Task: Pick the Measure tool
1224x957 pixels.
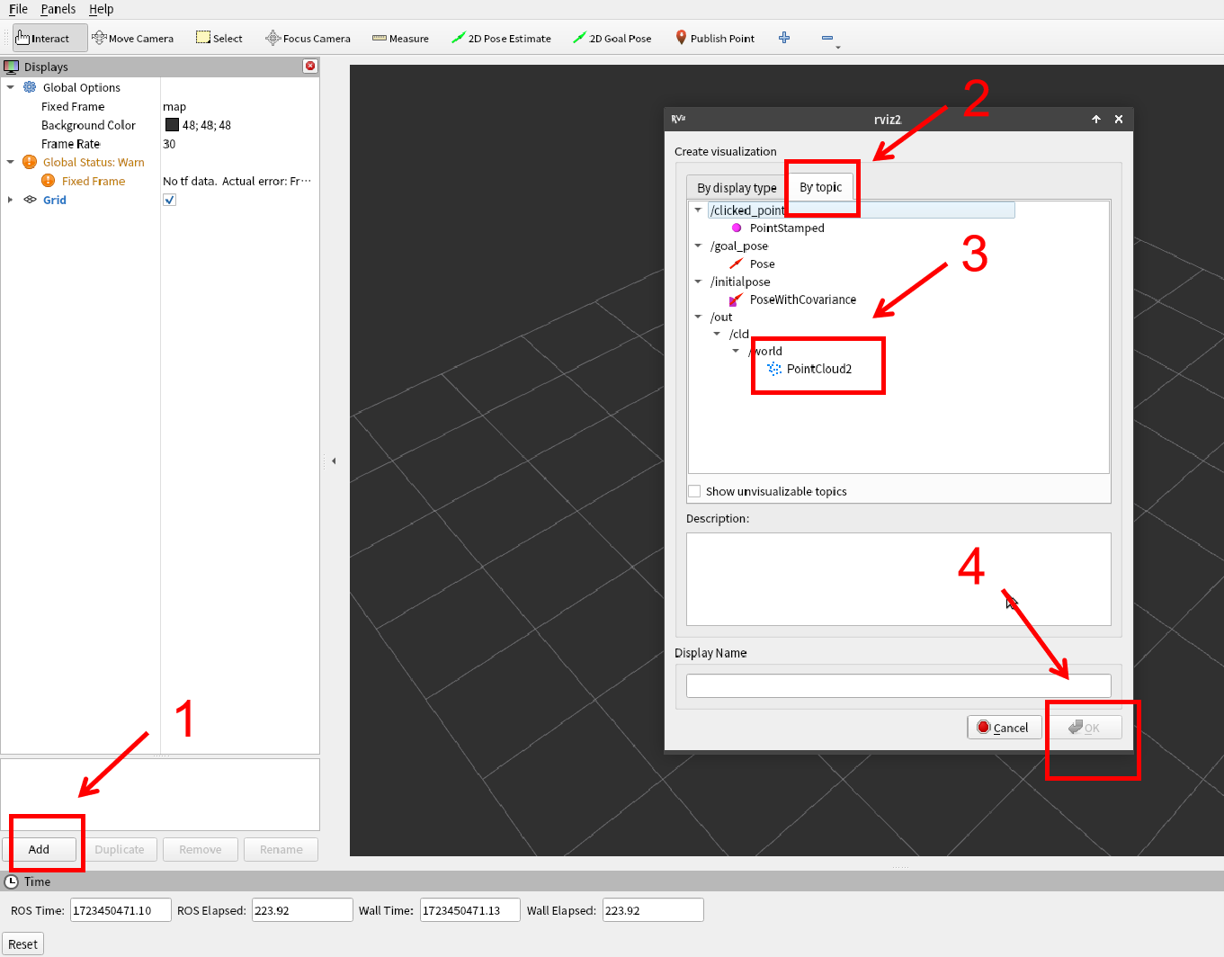Action: [x=400, y=39]
